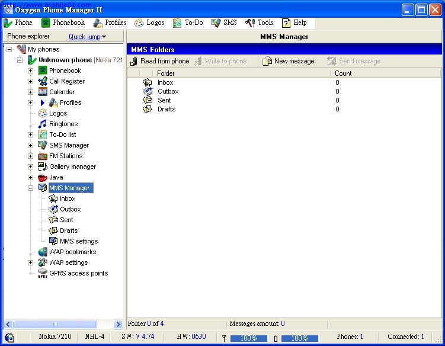Click the Unknown phone checkmark icon
445x346 pixels.
[32, 60]
